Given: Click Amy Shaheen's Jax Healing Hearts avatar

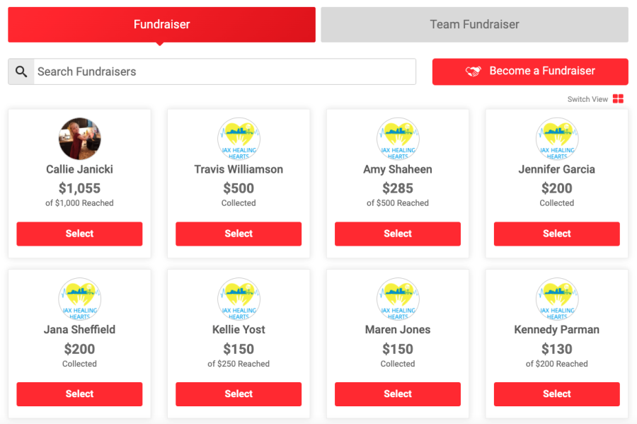Looking at the screenshot, I should click(x=398, y=139).
